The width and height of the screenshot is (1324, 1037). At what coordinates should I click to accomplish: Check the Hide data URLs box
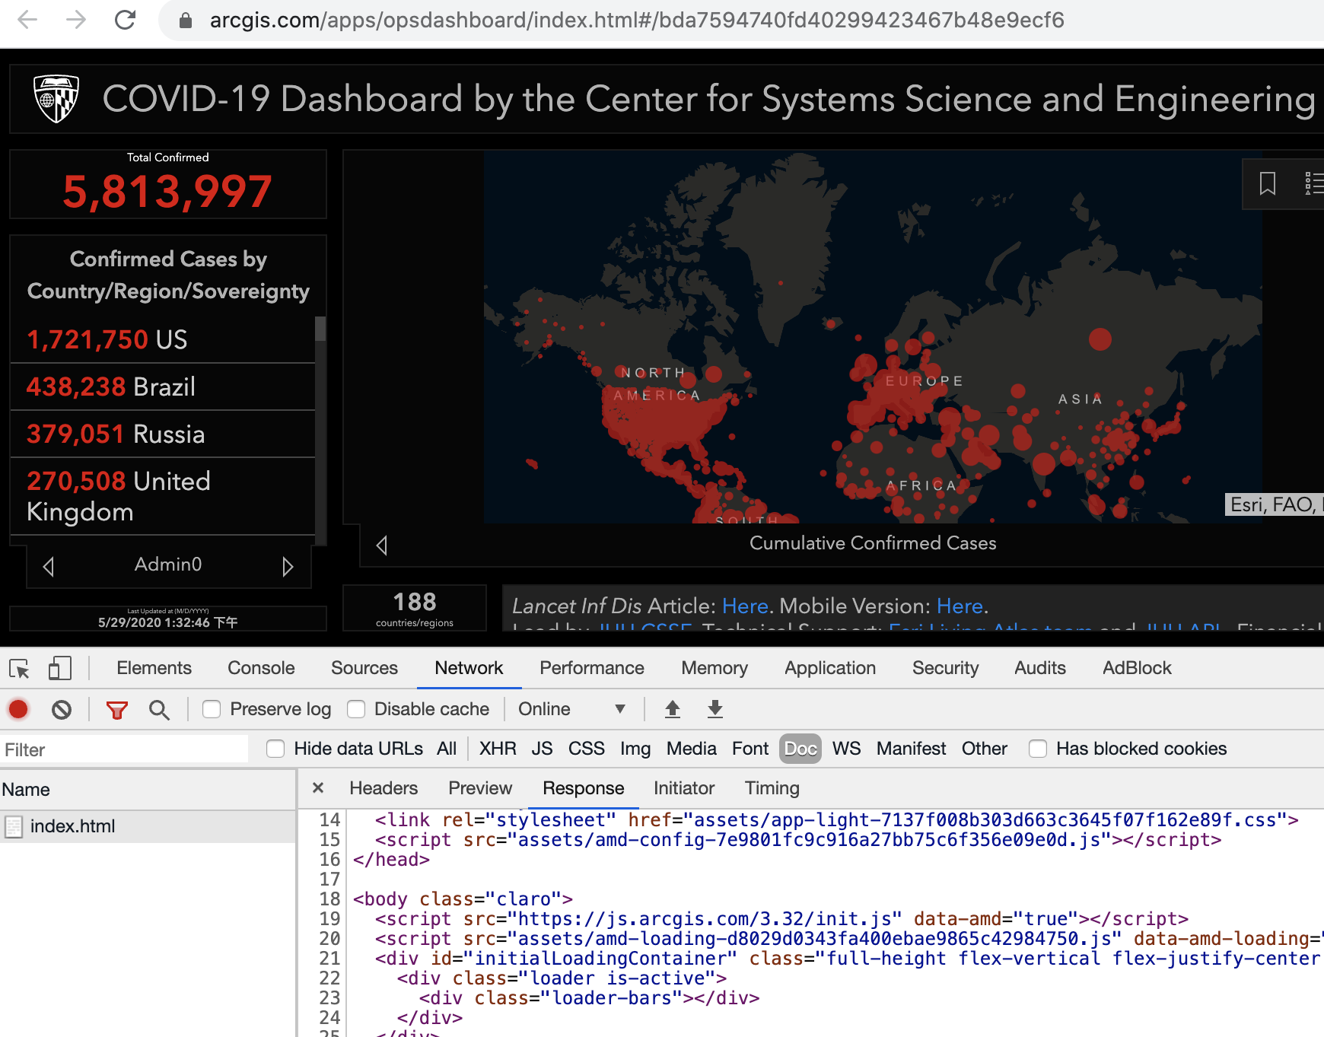pyautogui.click(x=275, y=749)
